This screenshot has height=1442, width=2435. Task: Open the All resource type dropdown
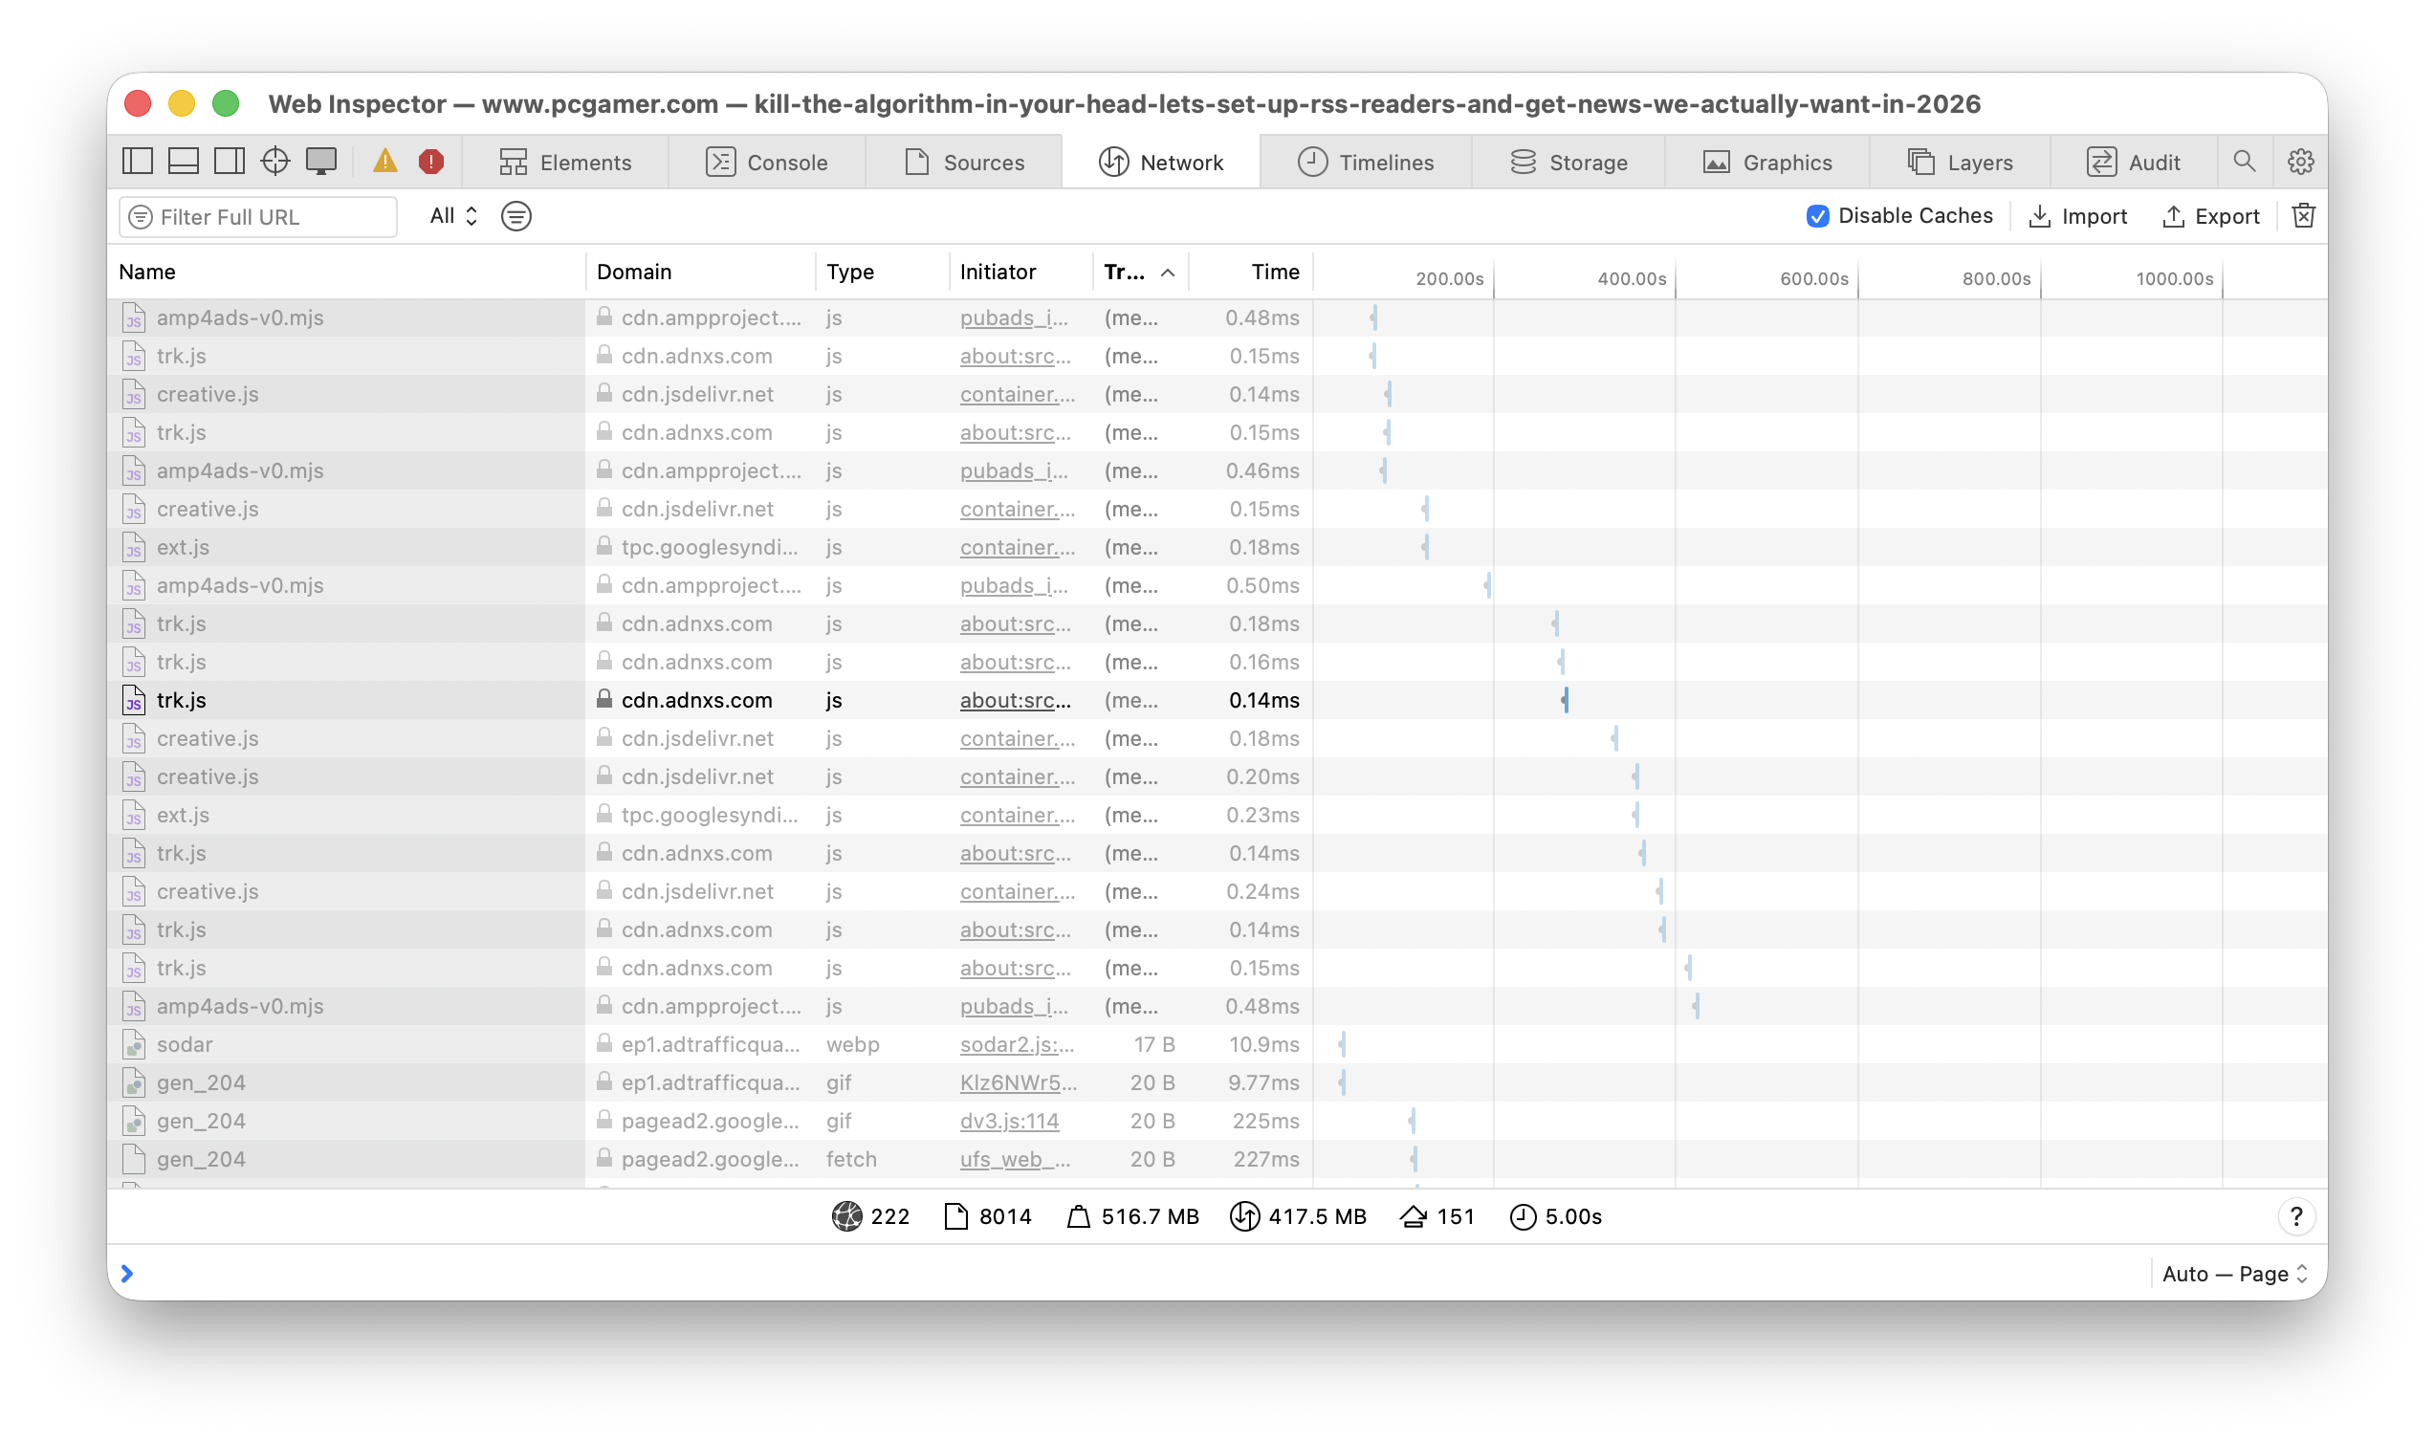coord(450,216)
